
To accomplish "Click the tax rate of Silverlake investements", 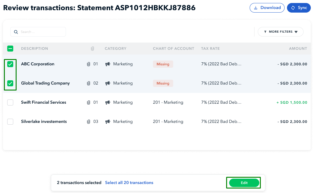I will [221, 122].
